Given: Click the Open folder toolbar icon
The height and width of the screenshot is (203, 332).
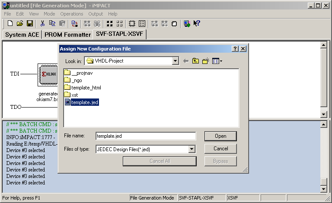Looking at the screenshot, I should 20,23.
